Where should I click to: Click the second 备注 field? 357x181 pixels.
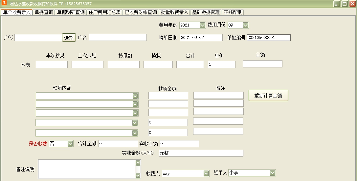pyautogui.click(x=219, y=103)
